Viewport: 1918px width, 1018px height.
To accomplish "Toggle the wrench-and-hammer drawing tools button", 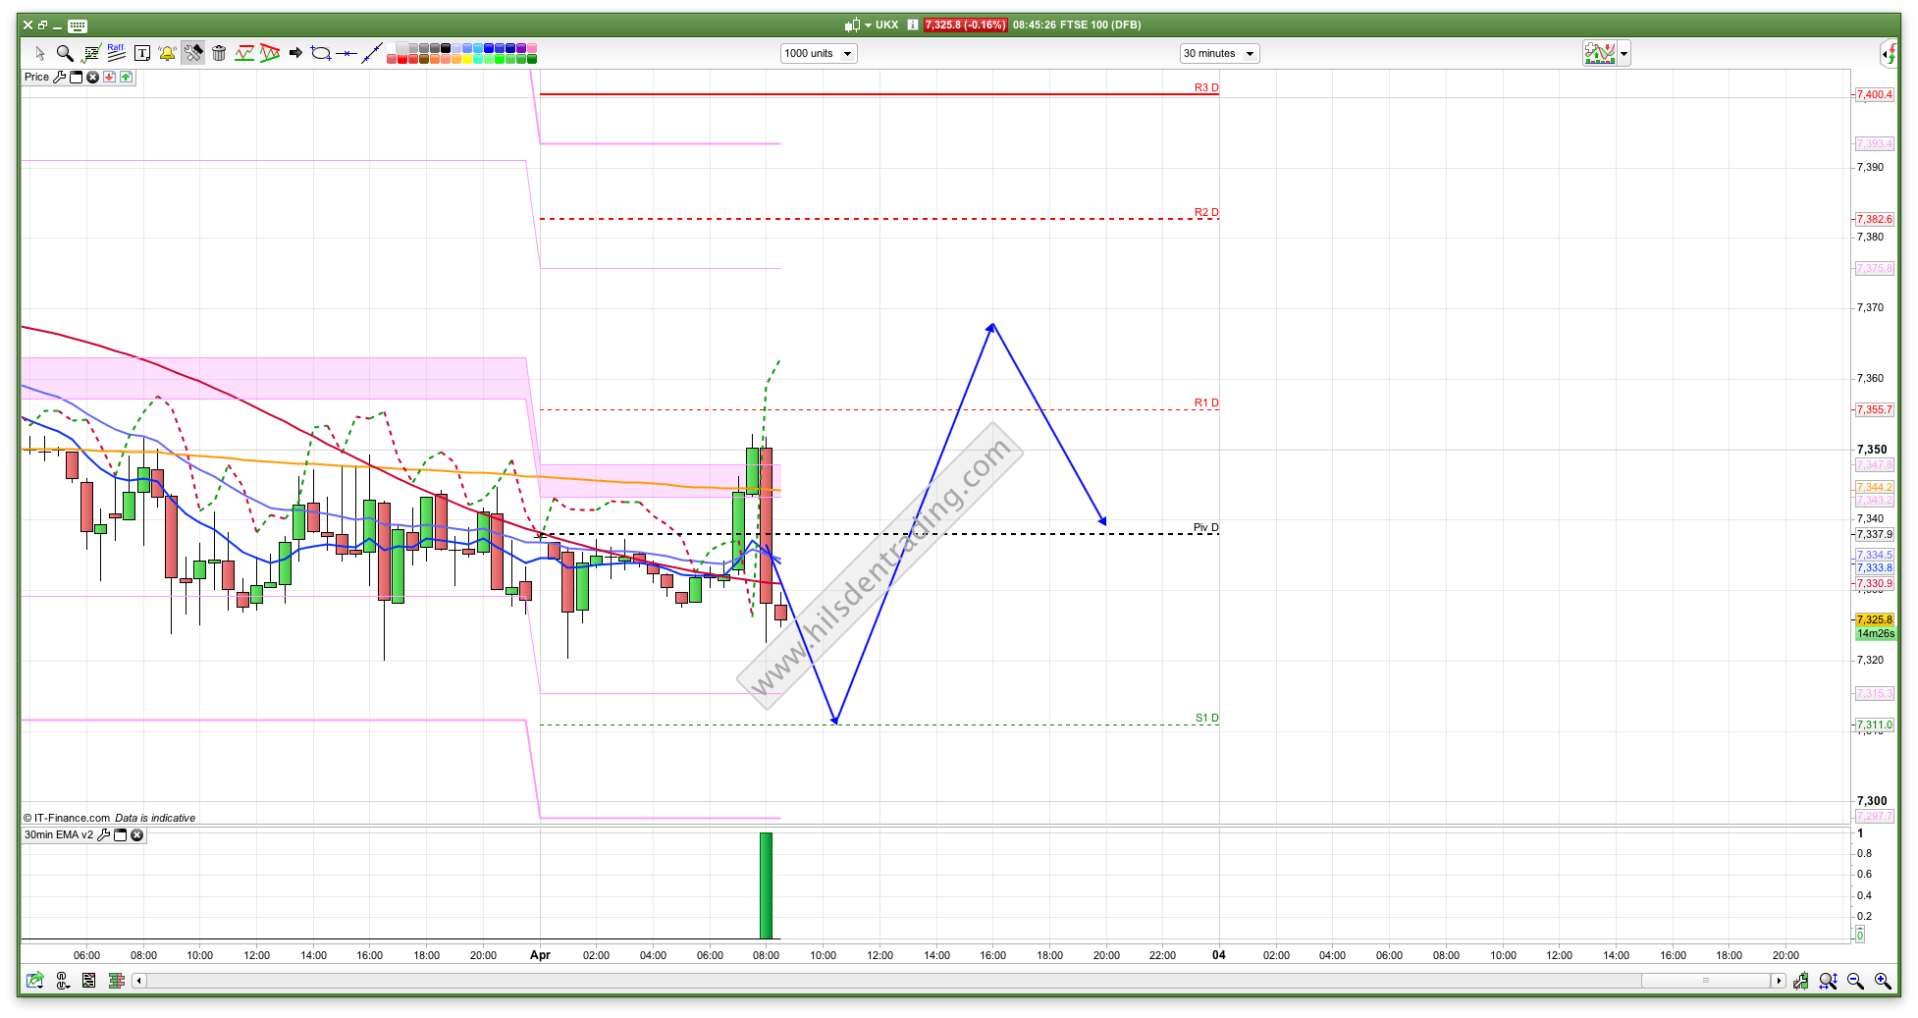I will (192, 53).
